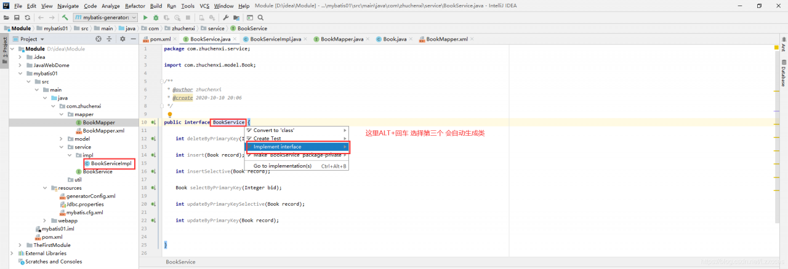
Task: Click the locate/scroll-from-source icon in Project panel
Action: click(x=98, y=39)
